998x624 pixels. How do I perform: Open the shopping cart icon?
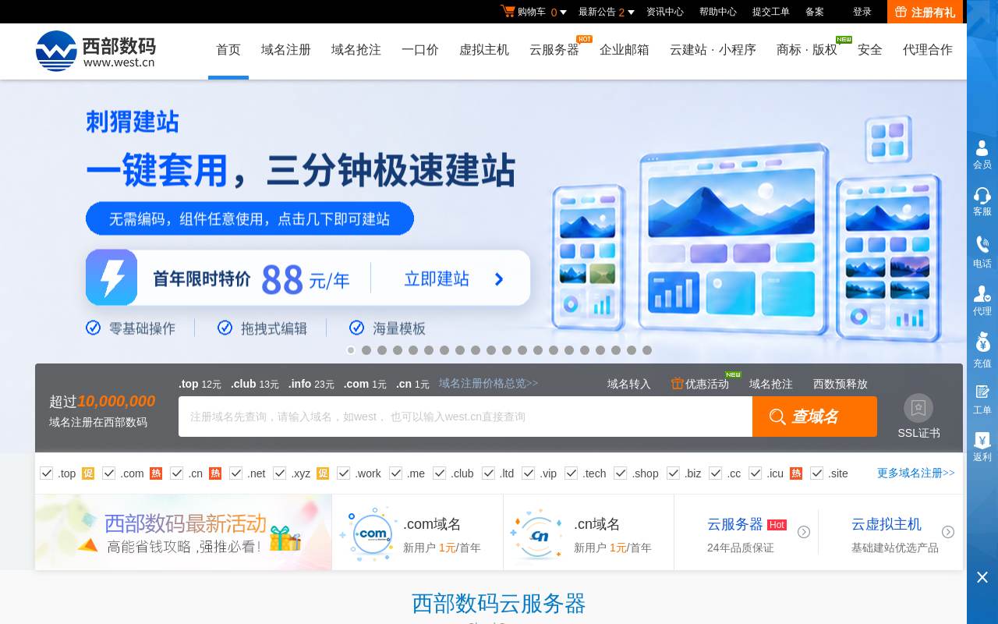(x=508, y=11)
